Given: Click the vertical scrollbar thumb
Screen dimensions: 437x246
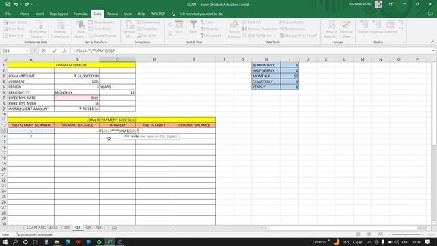Looking at the screenshot, I should pyautogui.click(x=434, y=103).
